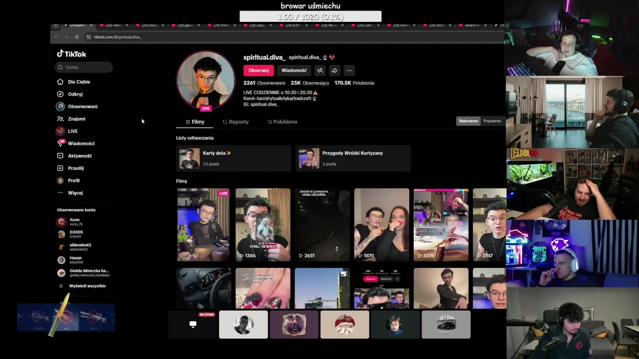
Task: Open the Odkryj explore page
Action: [x=70, y=94]
